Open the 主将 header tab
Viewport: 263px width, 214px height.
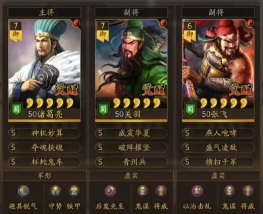tap(45, 12)
